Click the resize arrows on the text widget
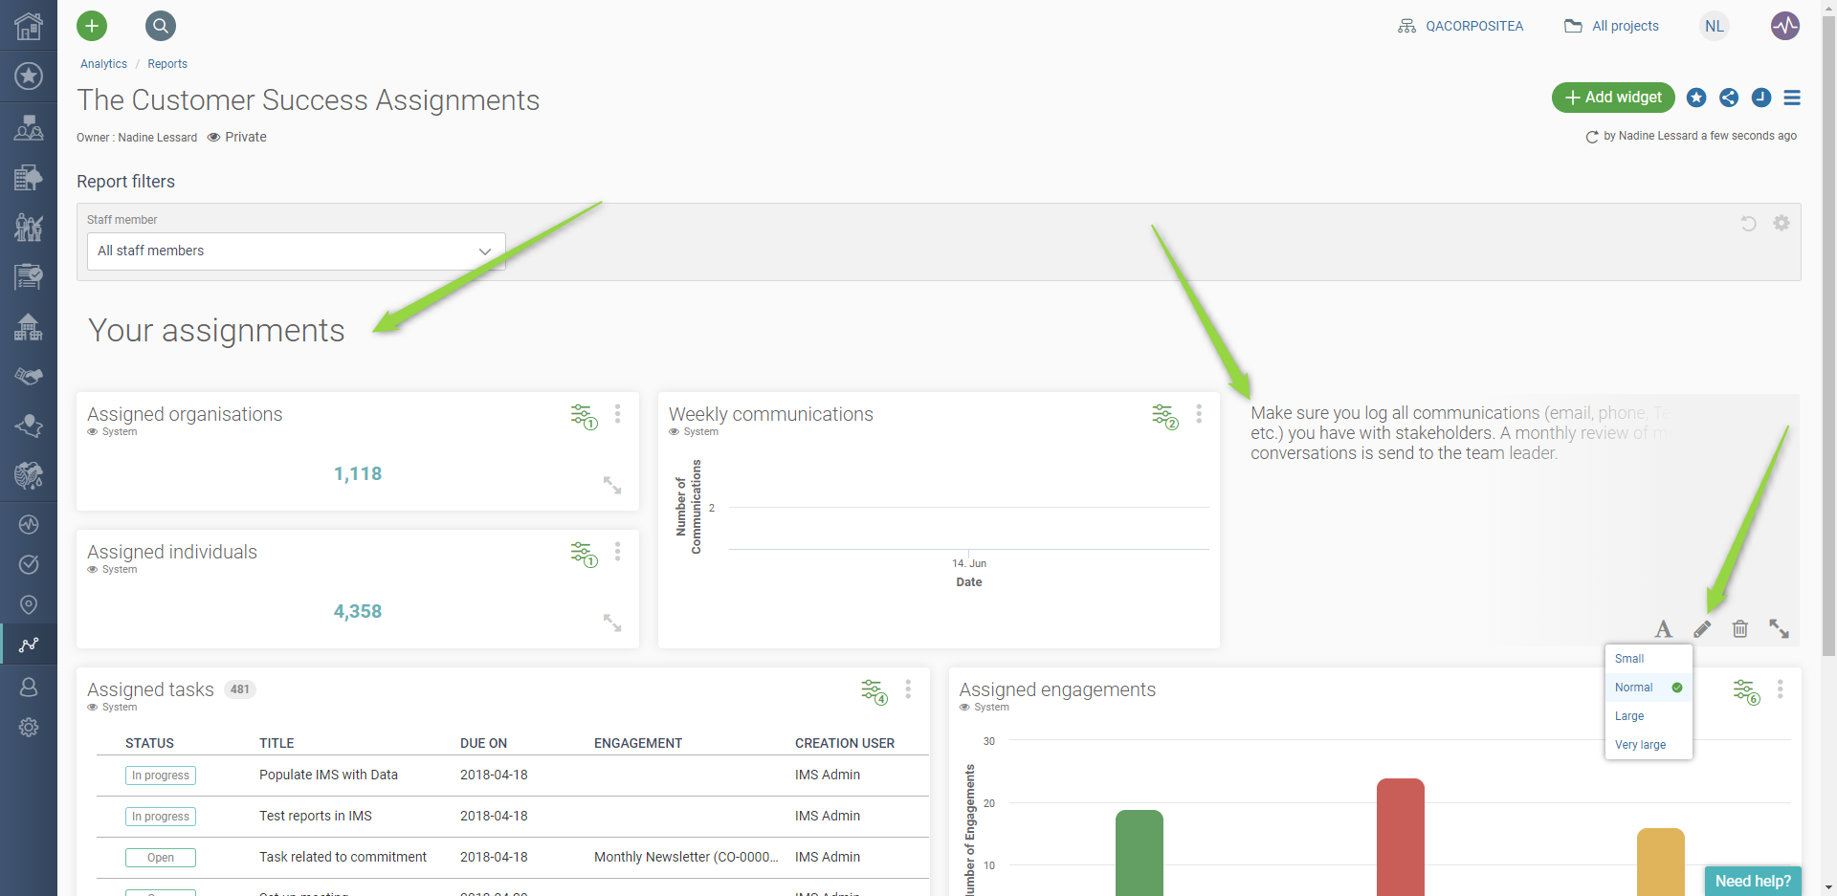1837x896 pixels. [x=1779, y=628]
